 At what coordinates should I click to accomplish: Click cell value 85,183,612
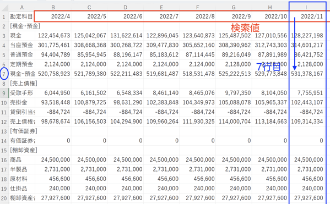[x=161, y=54]
